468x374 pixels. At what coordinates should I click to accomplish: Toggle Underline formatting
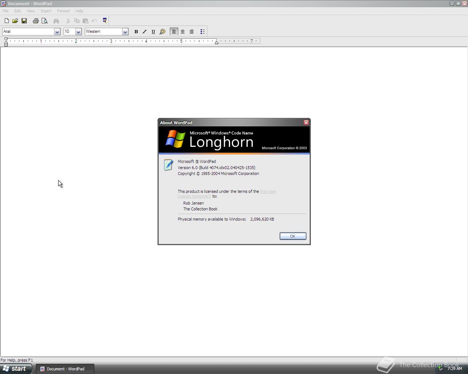coord(153,32)
